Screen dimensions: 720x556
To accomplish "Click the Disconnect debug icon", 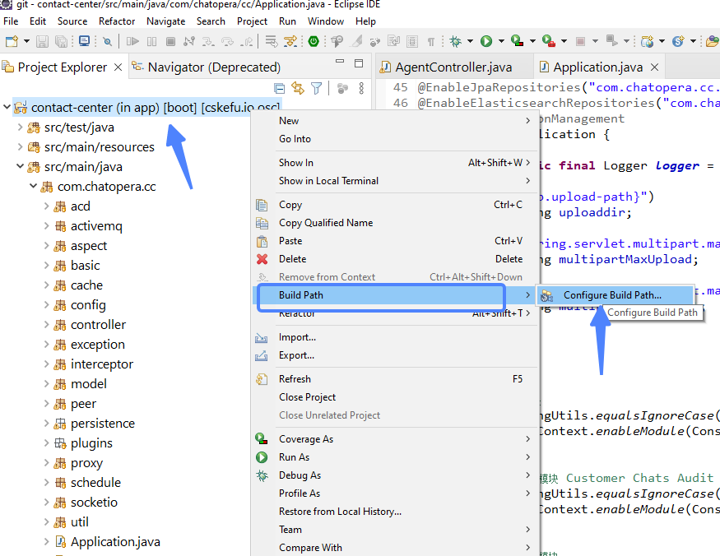I will [188, 41].
